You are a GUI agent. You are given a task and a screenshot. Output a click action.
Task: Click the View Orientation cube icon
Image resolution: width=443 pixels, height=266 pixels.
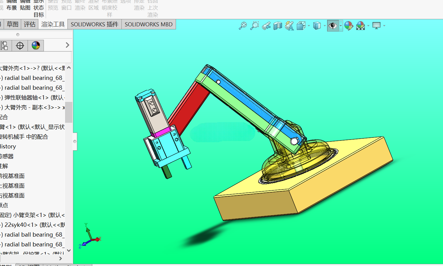[301, 26]
